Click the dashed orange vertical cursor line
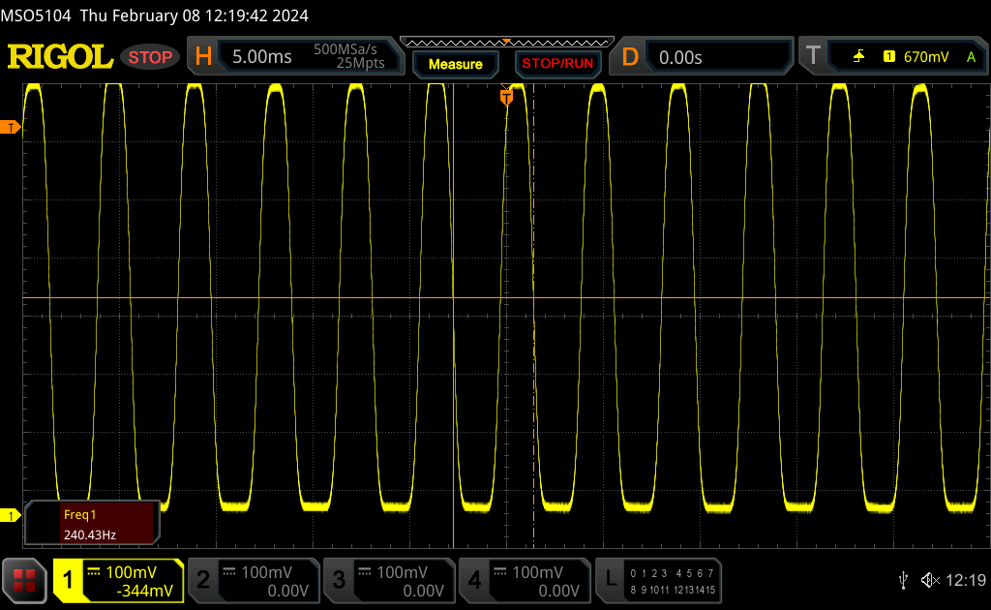 point(533,316)
